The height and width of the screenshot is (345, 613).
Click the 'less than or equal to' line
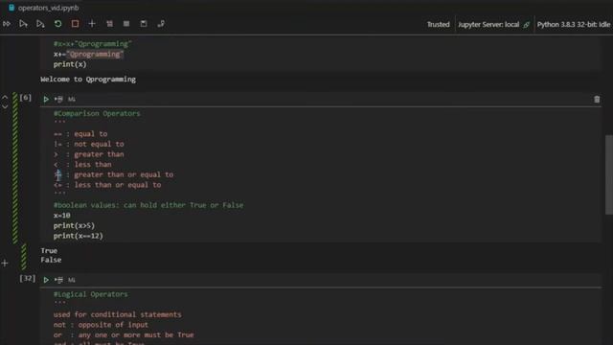[107, 185]
